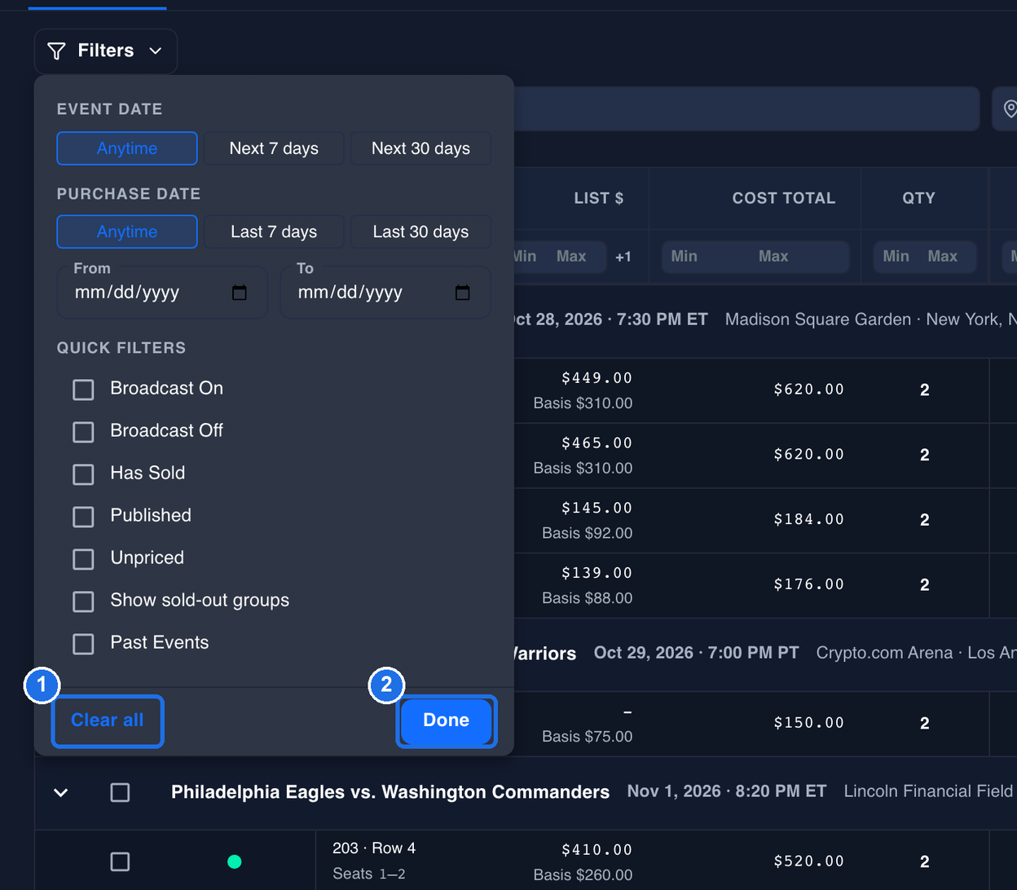Screen dimensions: 1017x890
Task: Select Anytime under Purchase Date
Action: coord(127,231)
